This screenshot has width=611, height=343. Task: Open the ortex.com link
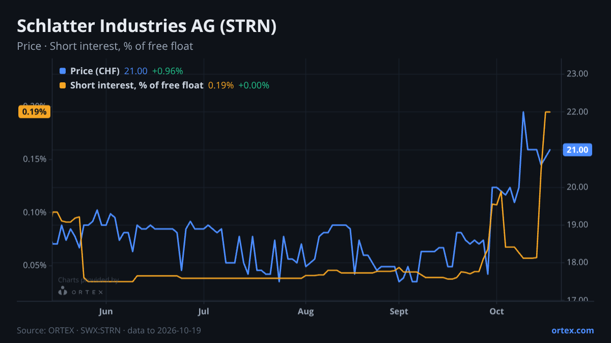tap(572, 330)
